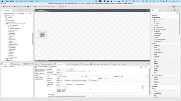The image size is (181, 101).
Task: Open the Learn toolbar item
Action: tap(6, 6)
